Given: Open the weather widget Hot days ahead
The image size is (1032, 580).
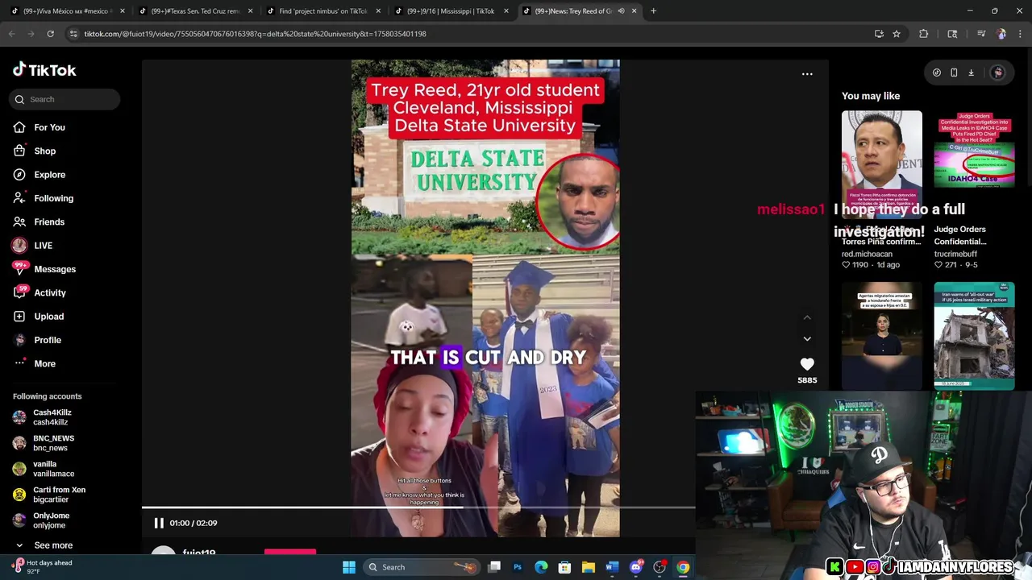Looking at the screenshot, I should click(x=42, y=566).
